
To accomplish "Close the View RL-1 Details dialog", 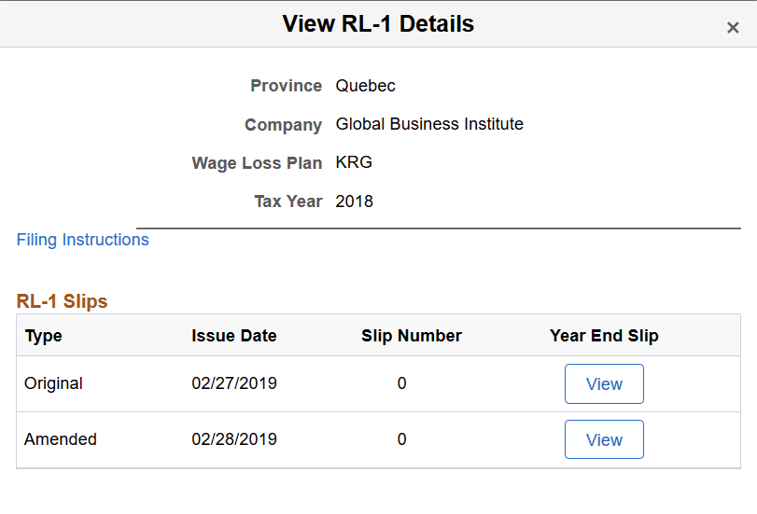I will tap(733, 28).
